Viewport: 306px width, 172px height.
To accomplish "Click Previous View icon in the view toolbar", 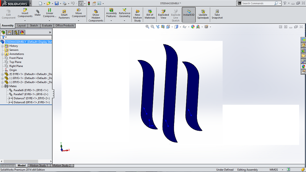I will (x=158, y=27).
